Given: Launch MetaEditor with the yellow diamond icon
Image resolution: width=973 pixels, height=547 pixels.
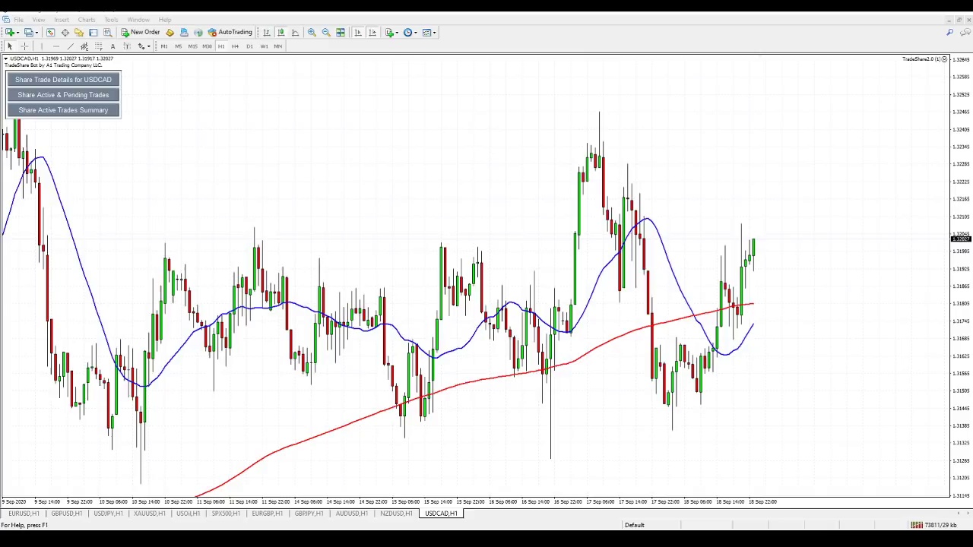Looking at the screenshot, I should (x=170, y=33).
